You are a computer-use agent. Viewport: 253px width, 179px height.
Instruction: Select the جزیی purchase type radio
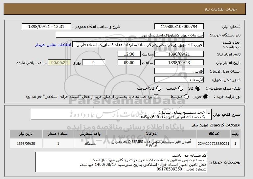pos(206,97)
